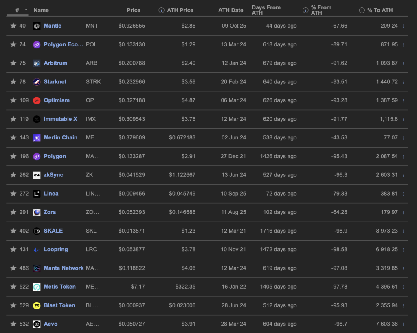The height and width of the screenshot is (333, 417).
Task: Click the Arbitrum logo icon
Action: pos(37,63)
